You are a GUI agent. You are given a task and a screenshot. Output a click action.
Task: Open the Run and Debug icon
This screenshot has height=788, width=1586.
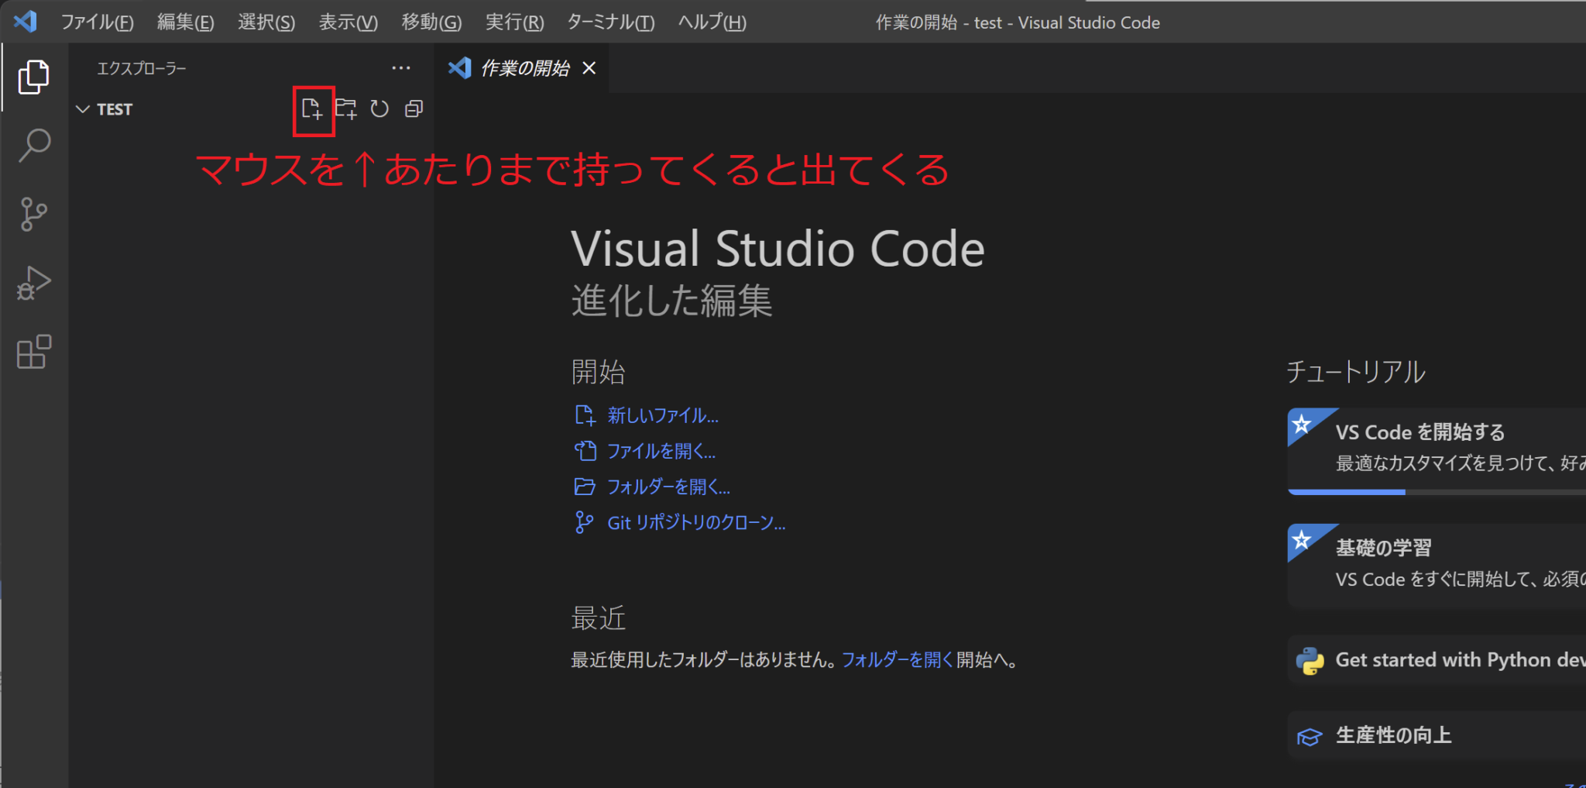(x=33, y=283)
